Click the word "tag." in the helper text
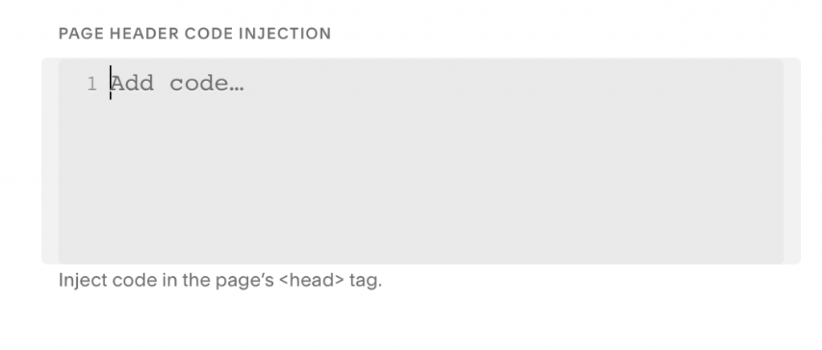This screenshot has width=822, height=350. pyautogui.click(x=365, y=282)
